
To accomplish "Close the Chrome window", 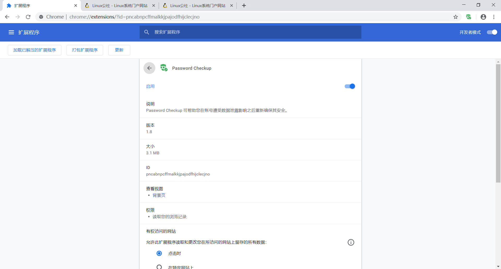I will point(493,5).
